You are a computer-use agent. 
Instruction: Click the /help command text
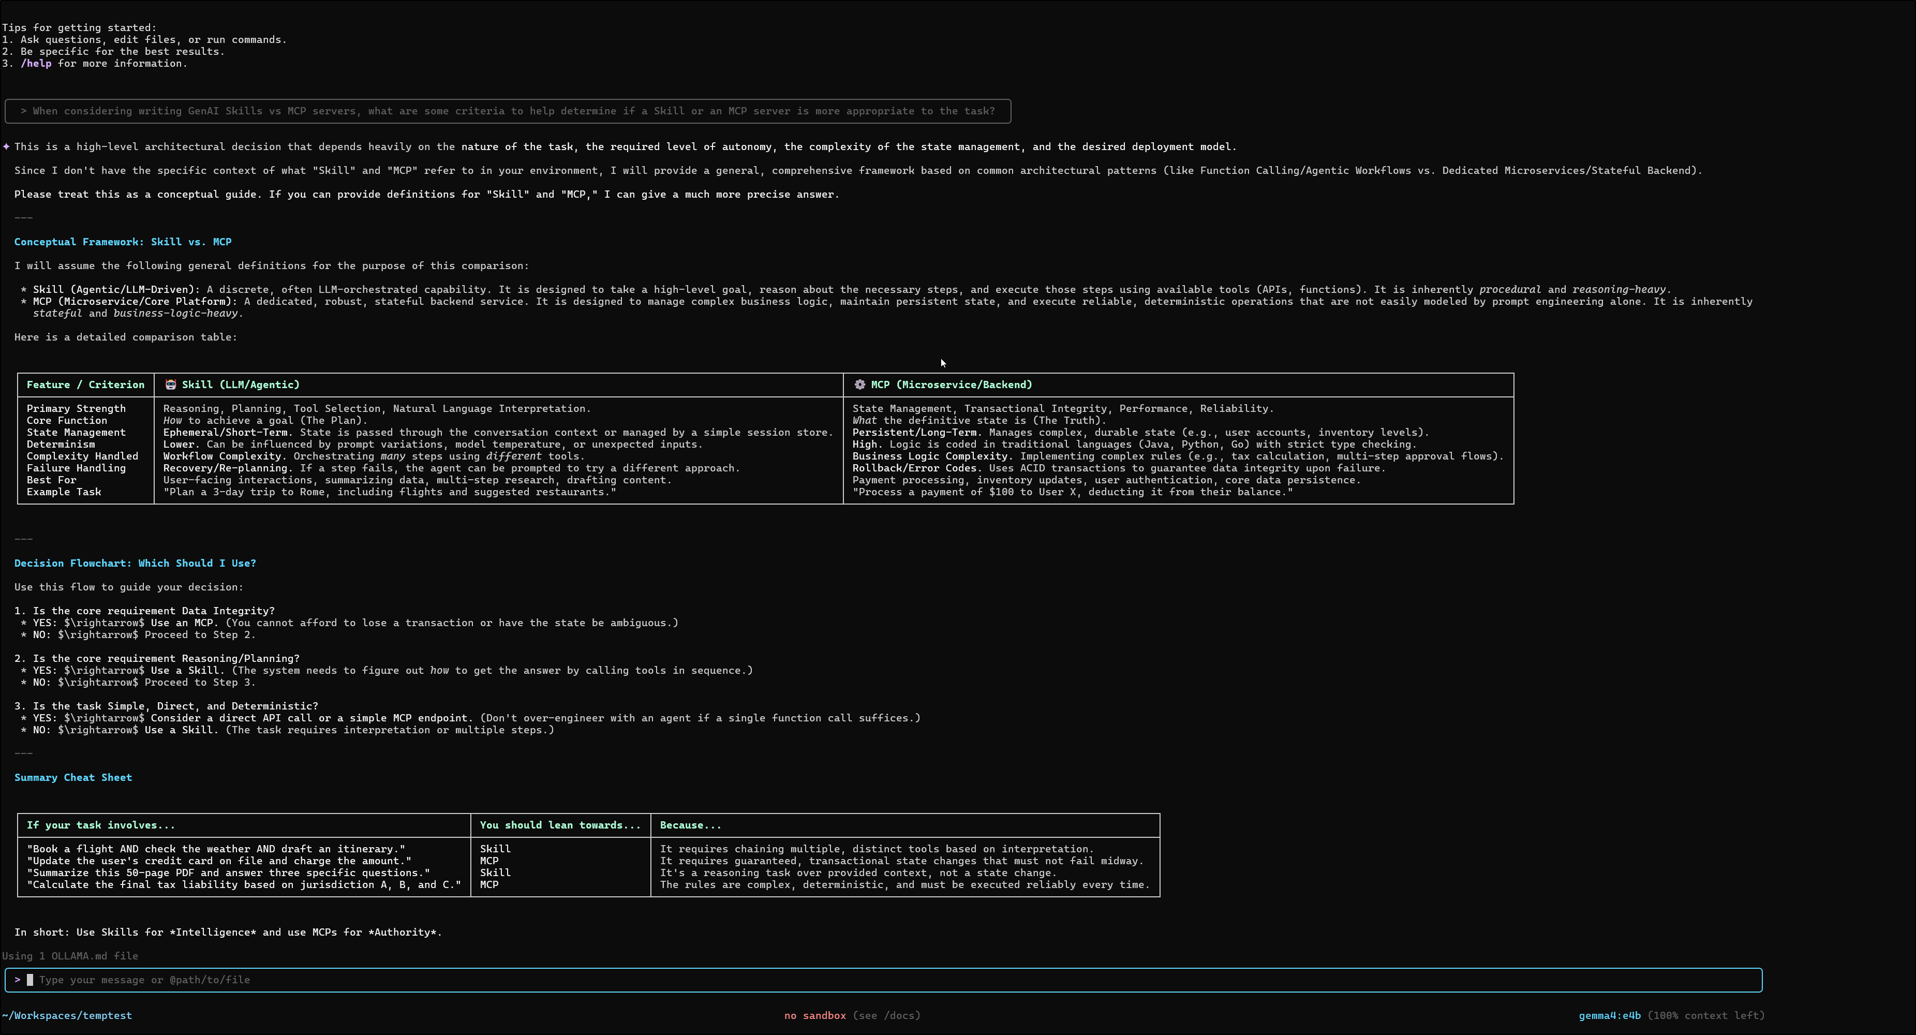pyautogui.click(x=36, y=63)
